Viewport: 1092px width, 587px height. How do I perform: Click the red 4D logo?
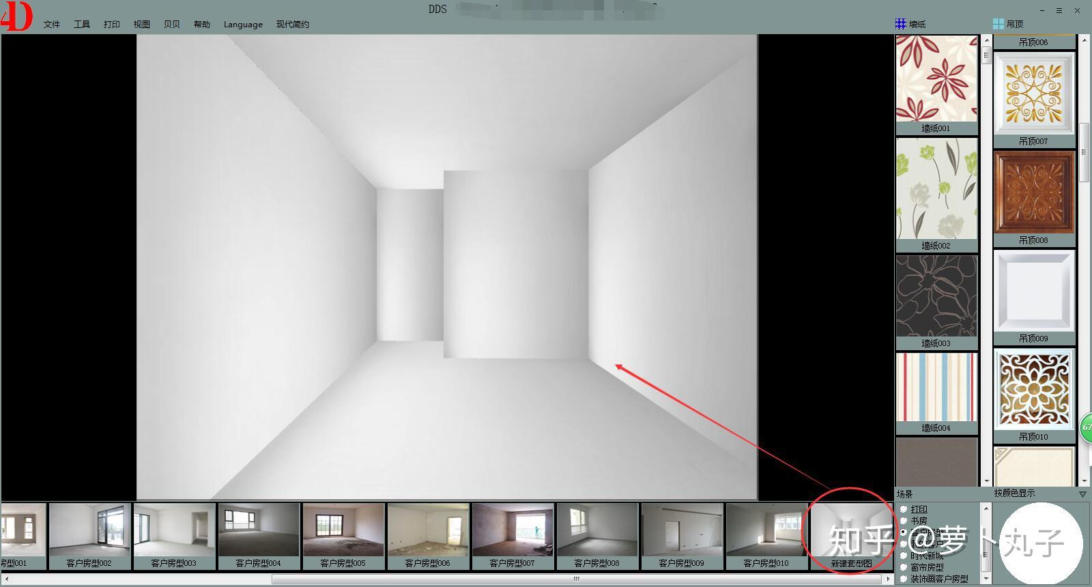tap(16, 16)
